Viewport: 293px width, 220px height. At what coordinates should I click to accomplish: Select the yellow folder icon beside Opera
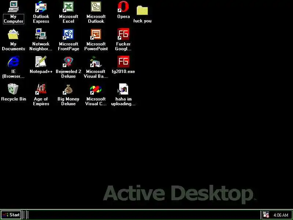(142, 10)
